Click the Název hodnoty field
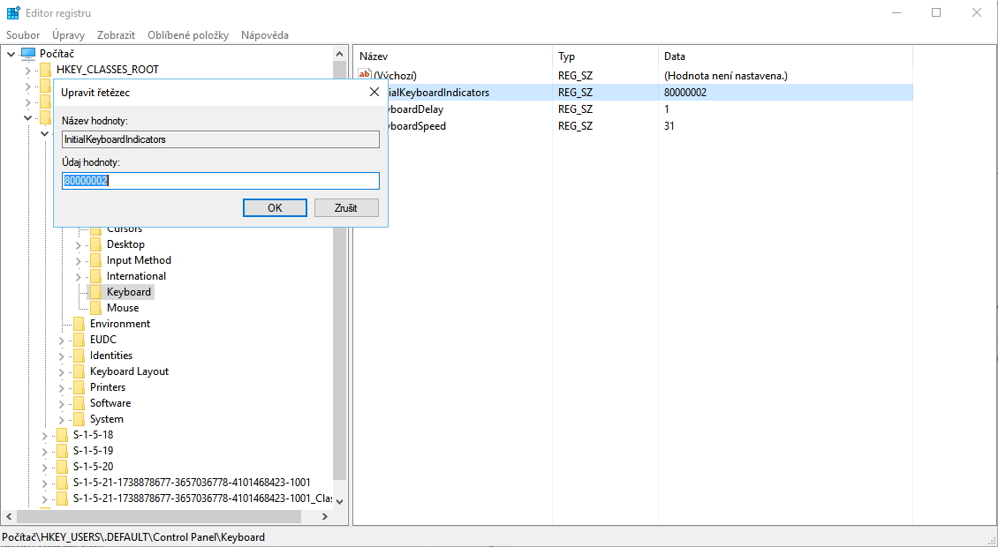 [221, 139]
